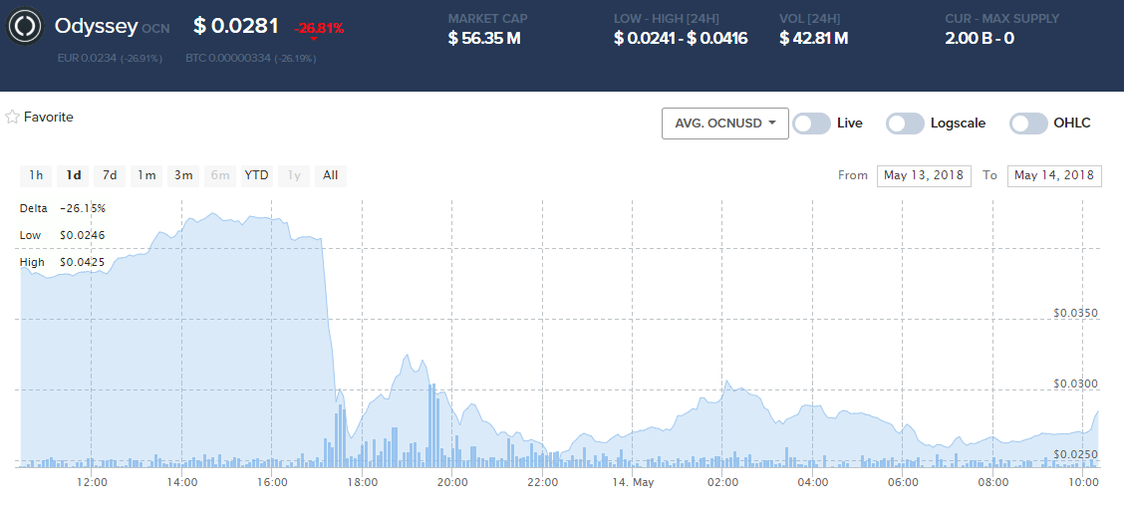Switch chart to 7d range
Screen dimensions: 1124x510
click(x=110, y=175)
